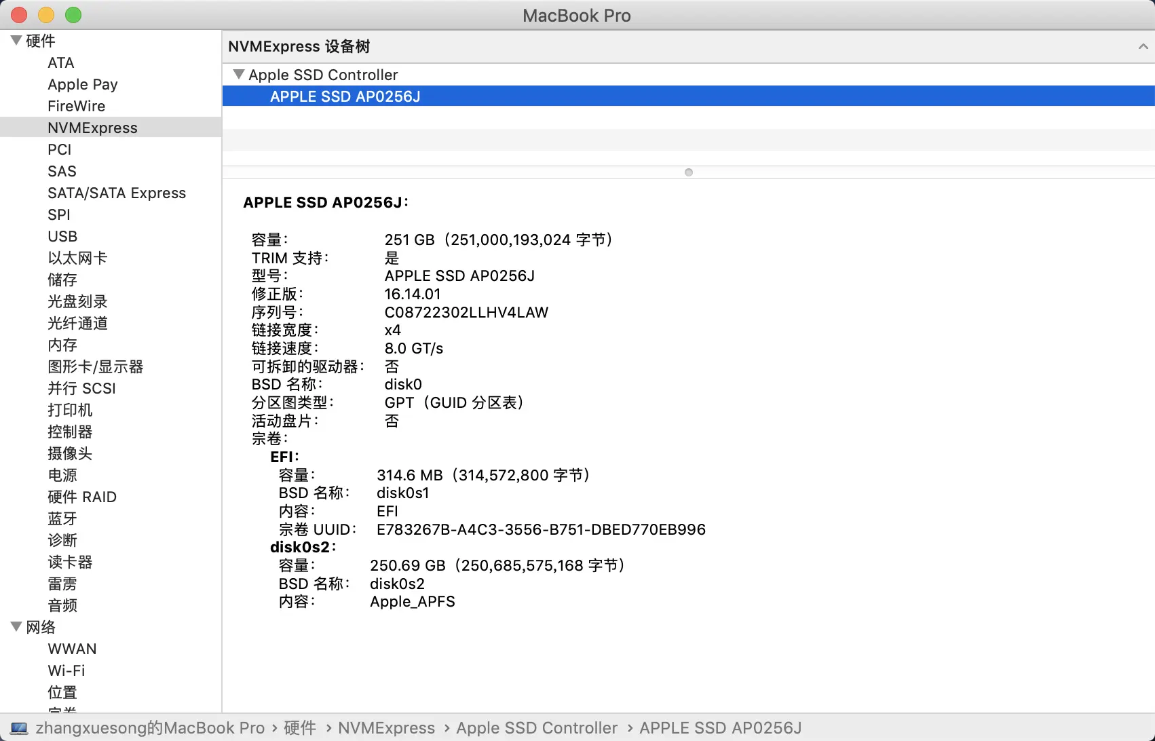The width and height of the screenshot is (1155, 741).
Task: Select 以太网卡 in the sidebar
Action: pos(77,258)
